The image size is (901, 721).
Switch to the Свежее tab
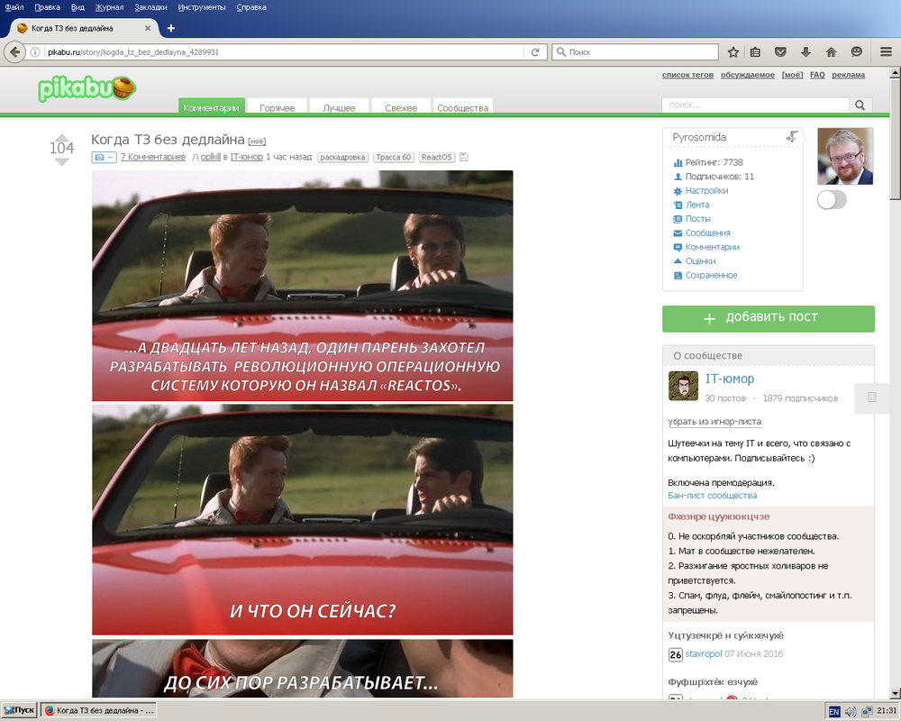[x=401, y=107]
